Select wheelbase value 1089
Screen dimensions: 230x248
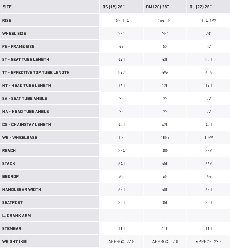click(165, 137)
